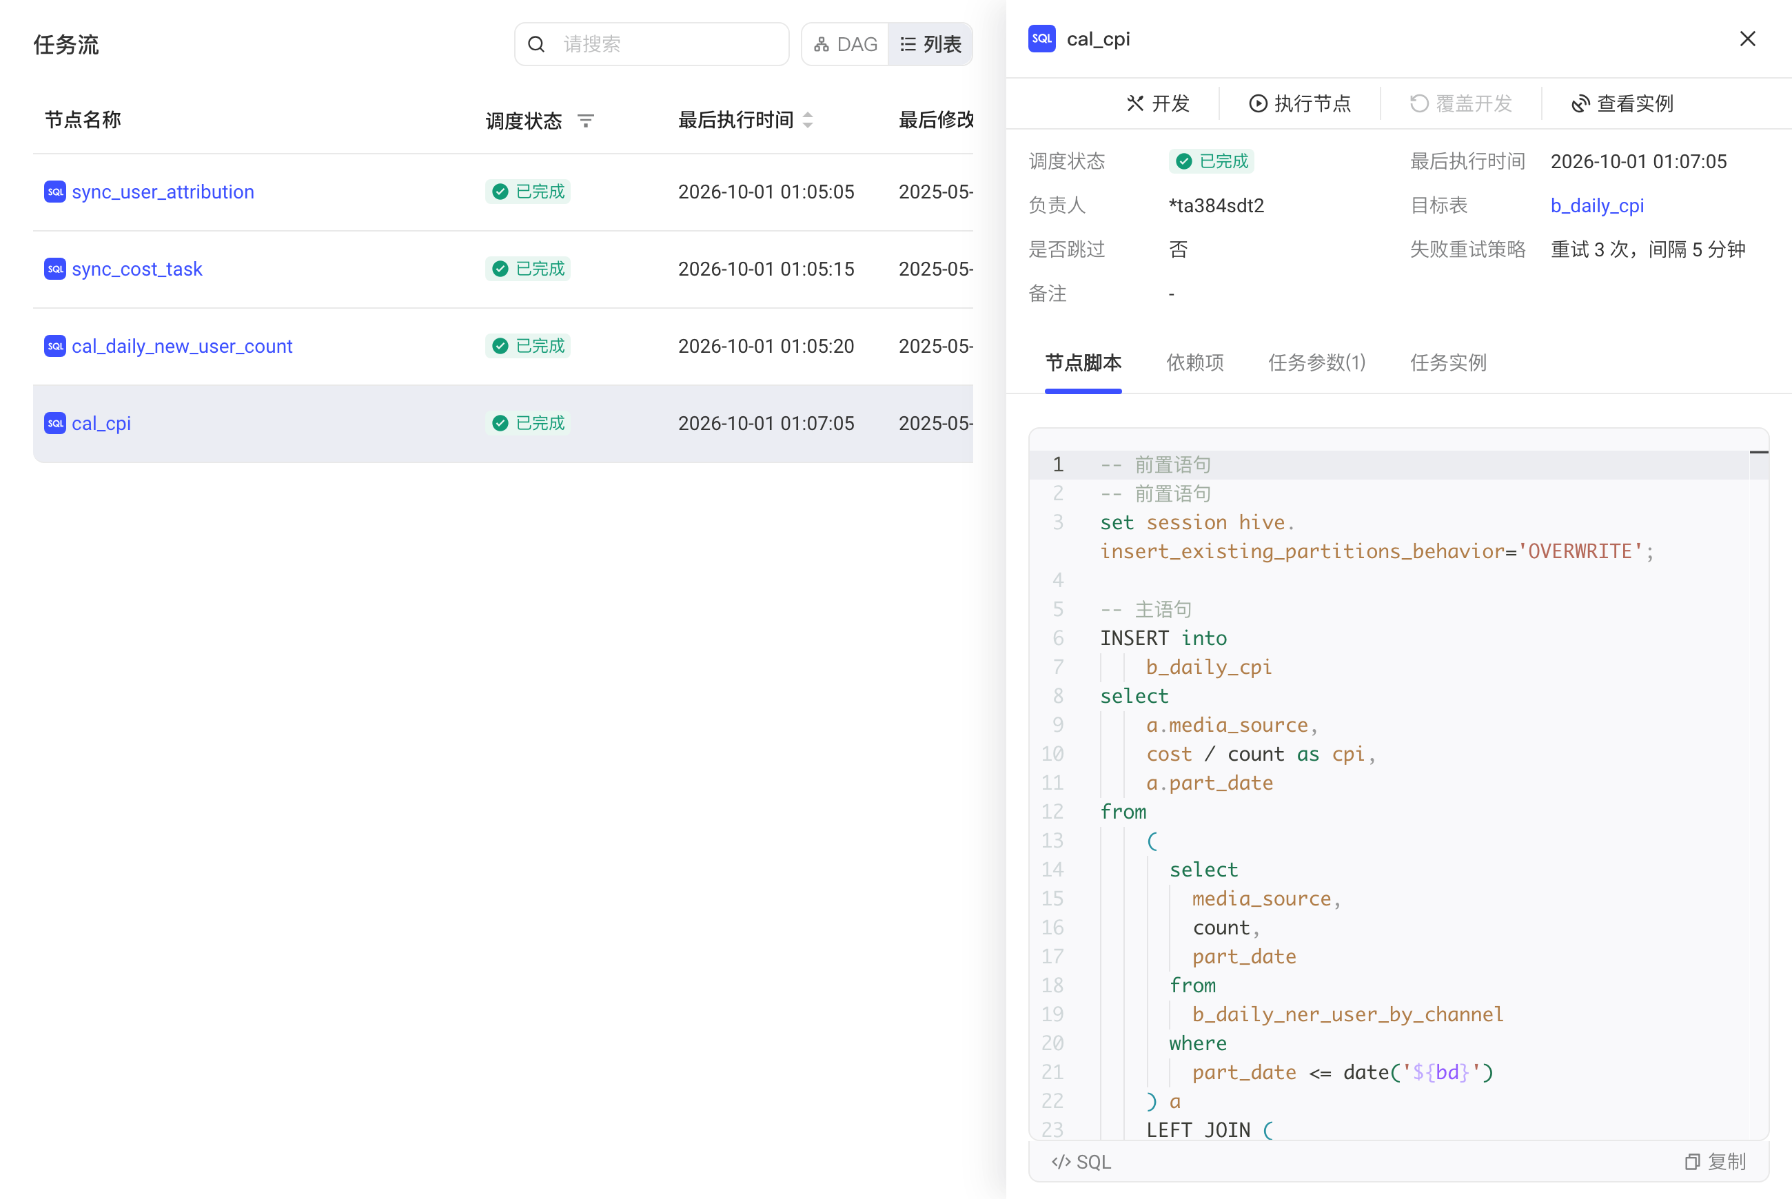This screenshot has width=1792, height=1199.
Task: Click the 开发 develop button
Action: [1158, 103]
